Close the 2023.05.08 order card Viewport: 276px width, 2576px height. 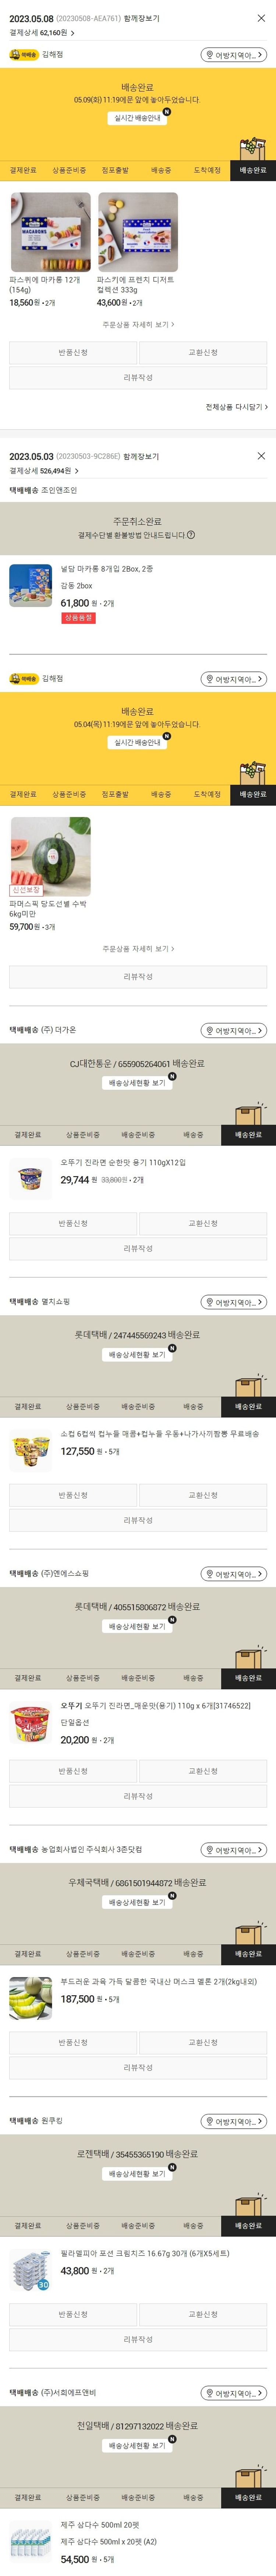(261, 18)
